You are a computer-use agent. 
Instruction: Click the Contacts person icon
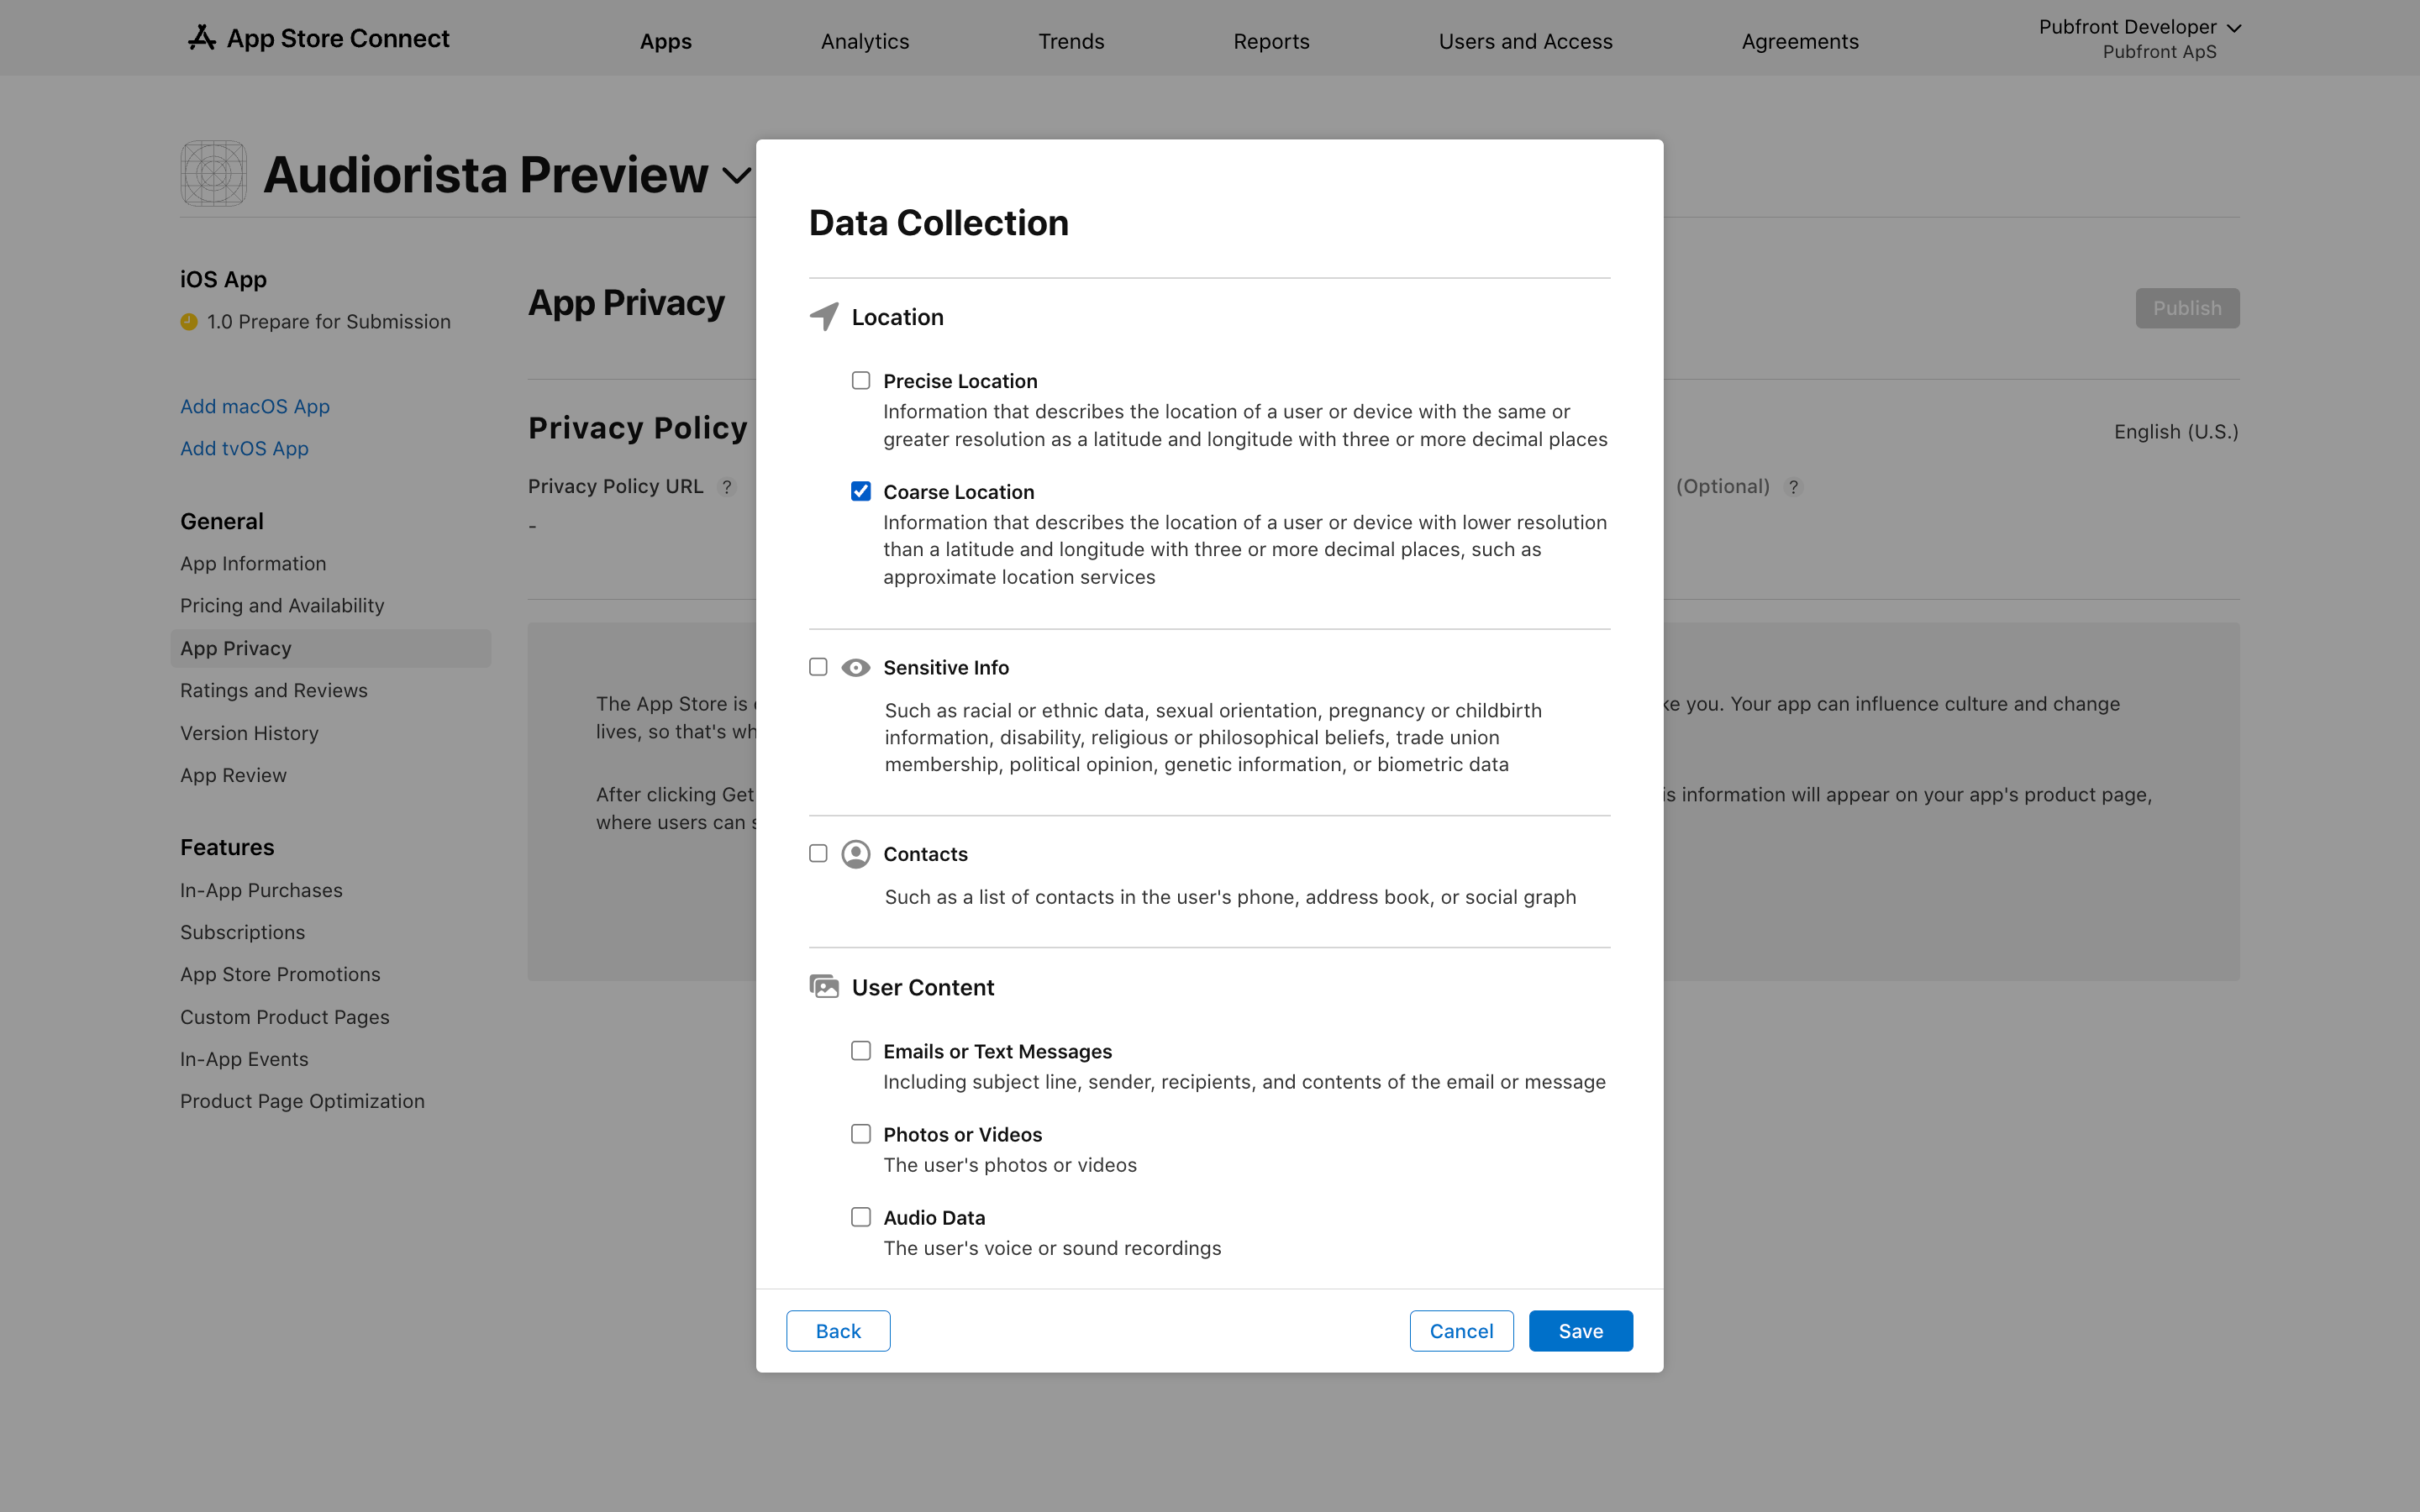(x=856, y=854)
